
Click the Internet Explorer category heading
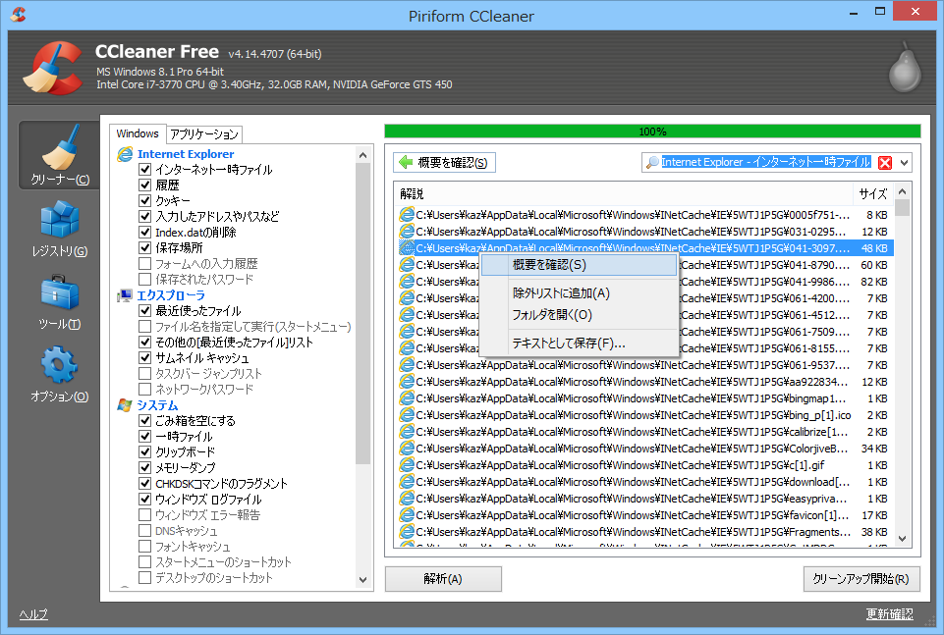coord(186,154)
